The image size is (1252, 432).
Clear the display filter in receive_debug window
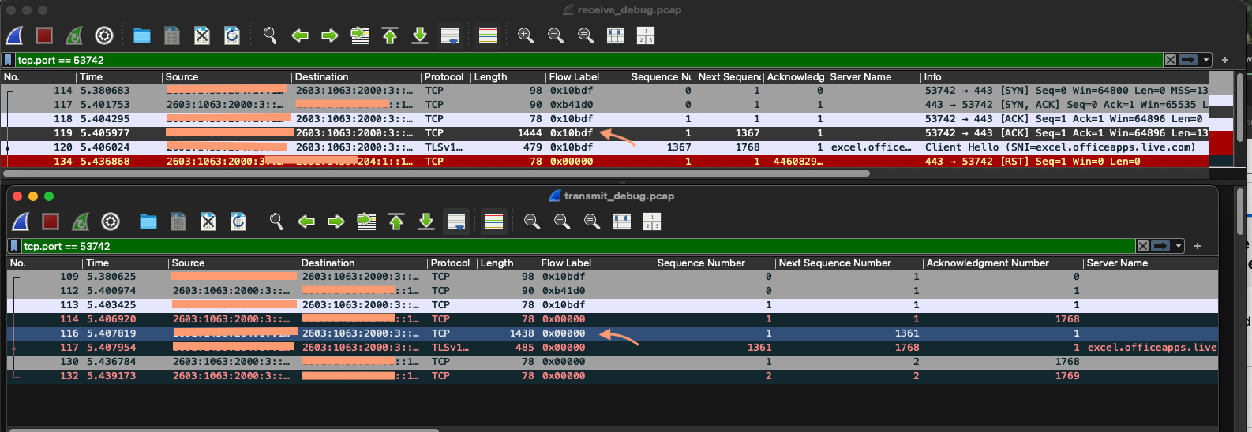(1171, 60)
